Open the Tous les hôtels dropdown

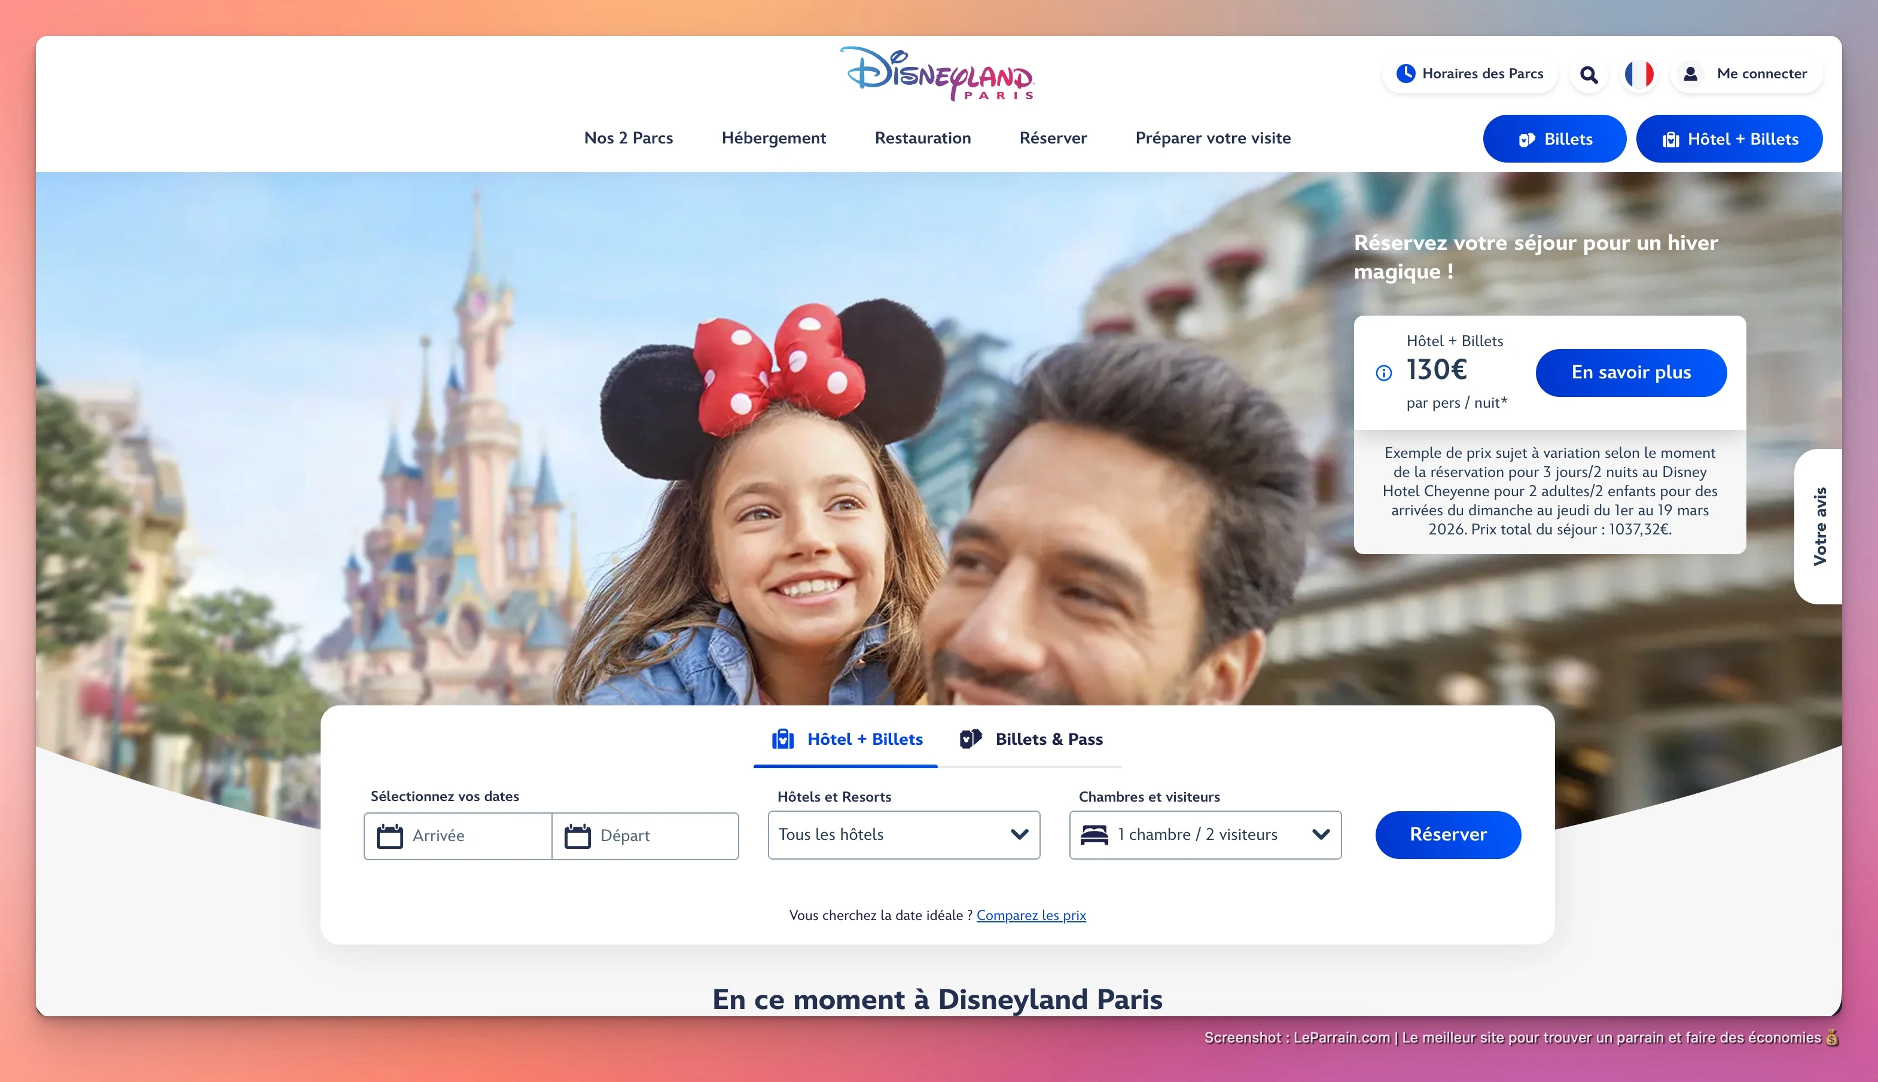[903, 835]
